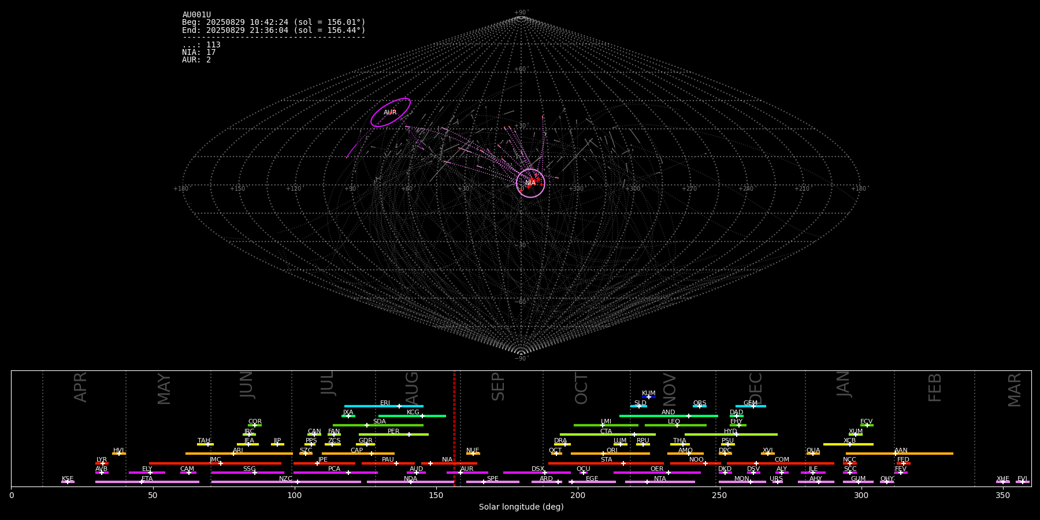The width and height of the screenshot is (1040, 520).
Task: Click the QUA shower label in timeline
Action: tap(813, 451)
